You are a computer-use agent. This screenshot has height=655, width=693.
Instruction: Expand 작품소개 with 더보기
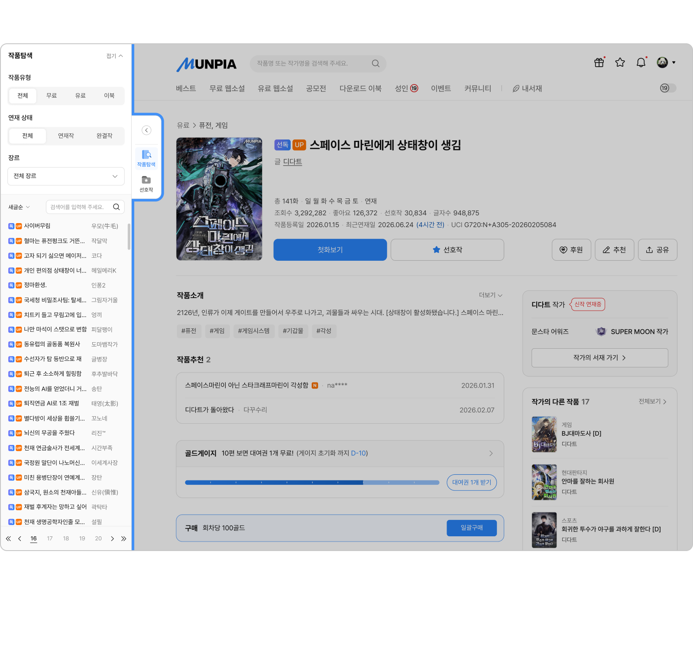[491, 295]
